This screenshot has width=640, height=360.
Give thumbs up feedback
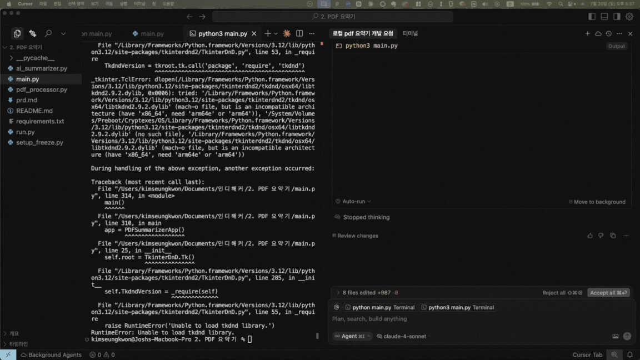point(590,236)
